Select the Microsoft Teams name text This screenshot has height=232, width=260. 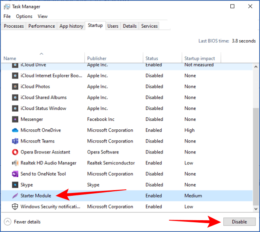38,141
